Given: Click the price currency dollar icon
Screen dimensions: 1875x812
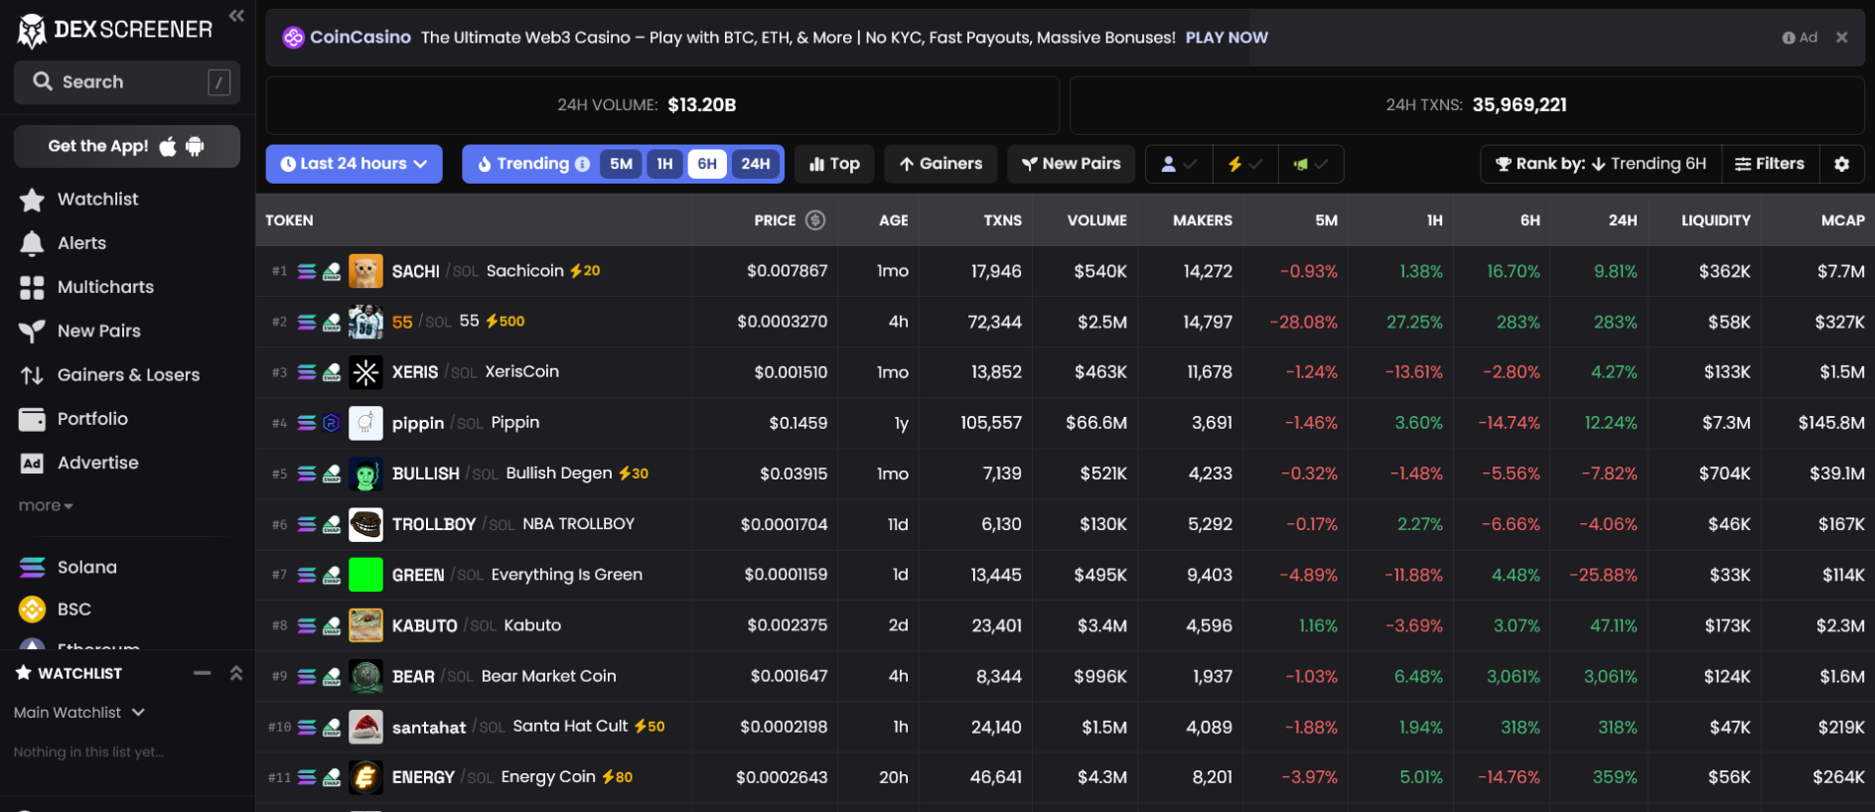Looking at the screenshot, I should click(815, 220).
